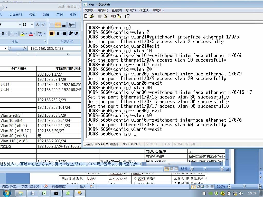
Task: Expand the Name Box dropdown in Excel
Action: click(5, 48)
